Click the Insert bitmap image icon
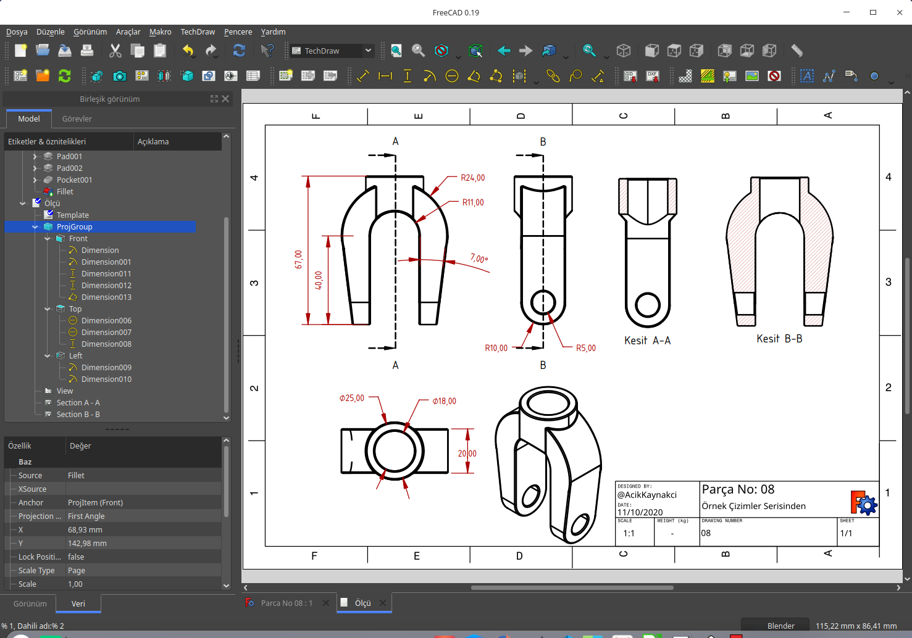 click(752, 76)
